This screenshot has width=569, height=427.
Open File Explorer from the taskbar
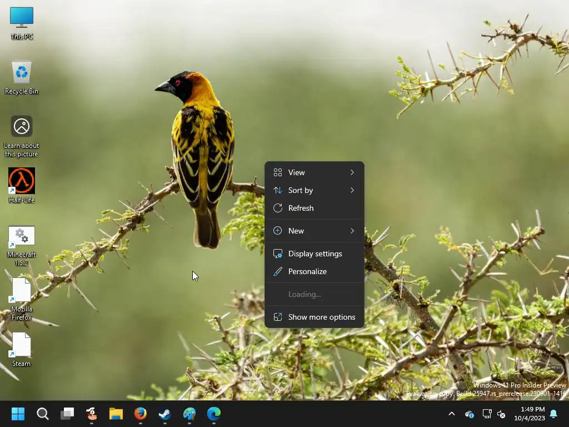pos(116,414)
